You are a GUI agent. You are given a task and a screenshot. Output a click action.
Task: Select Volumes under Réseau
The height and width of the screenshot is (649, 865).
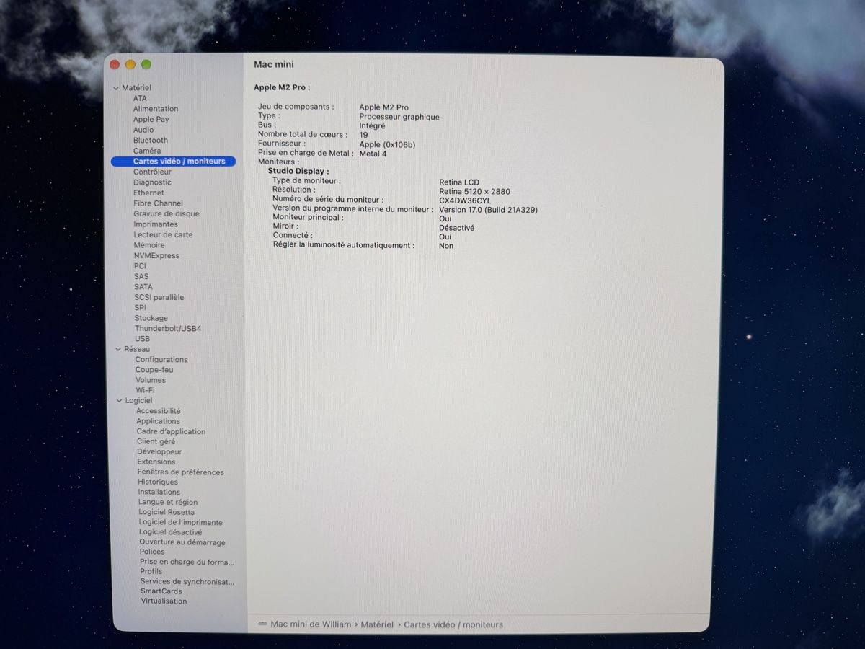151,380
